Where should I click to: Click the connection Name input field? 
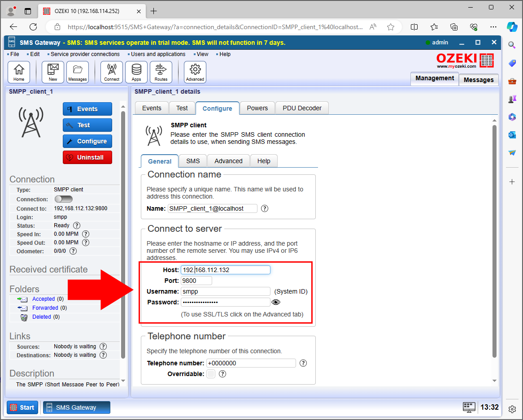(213, 209)
